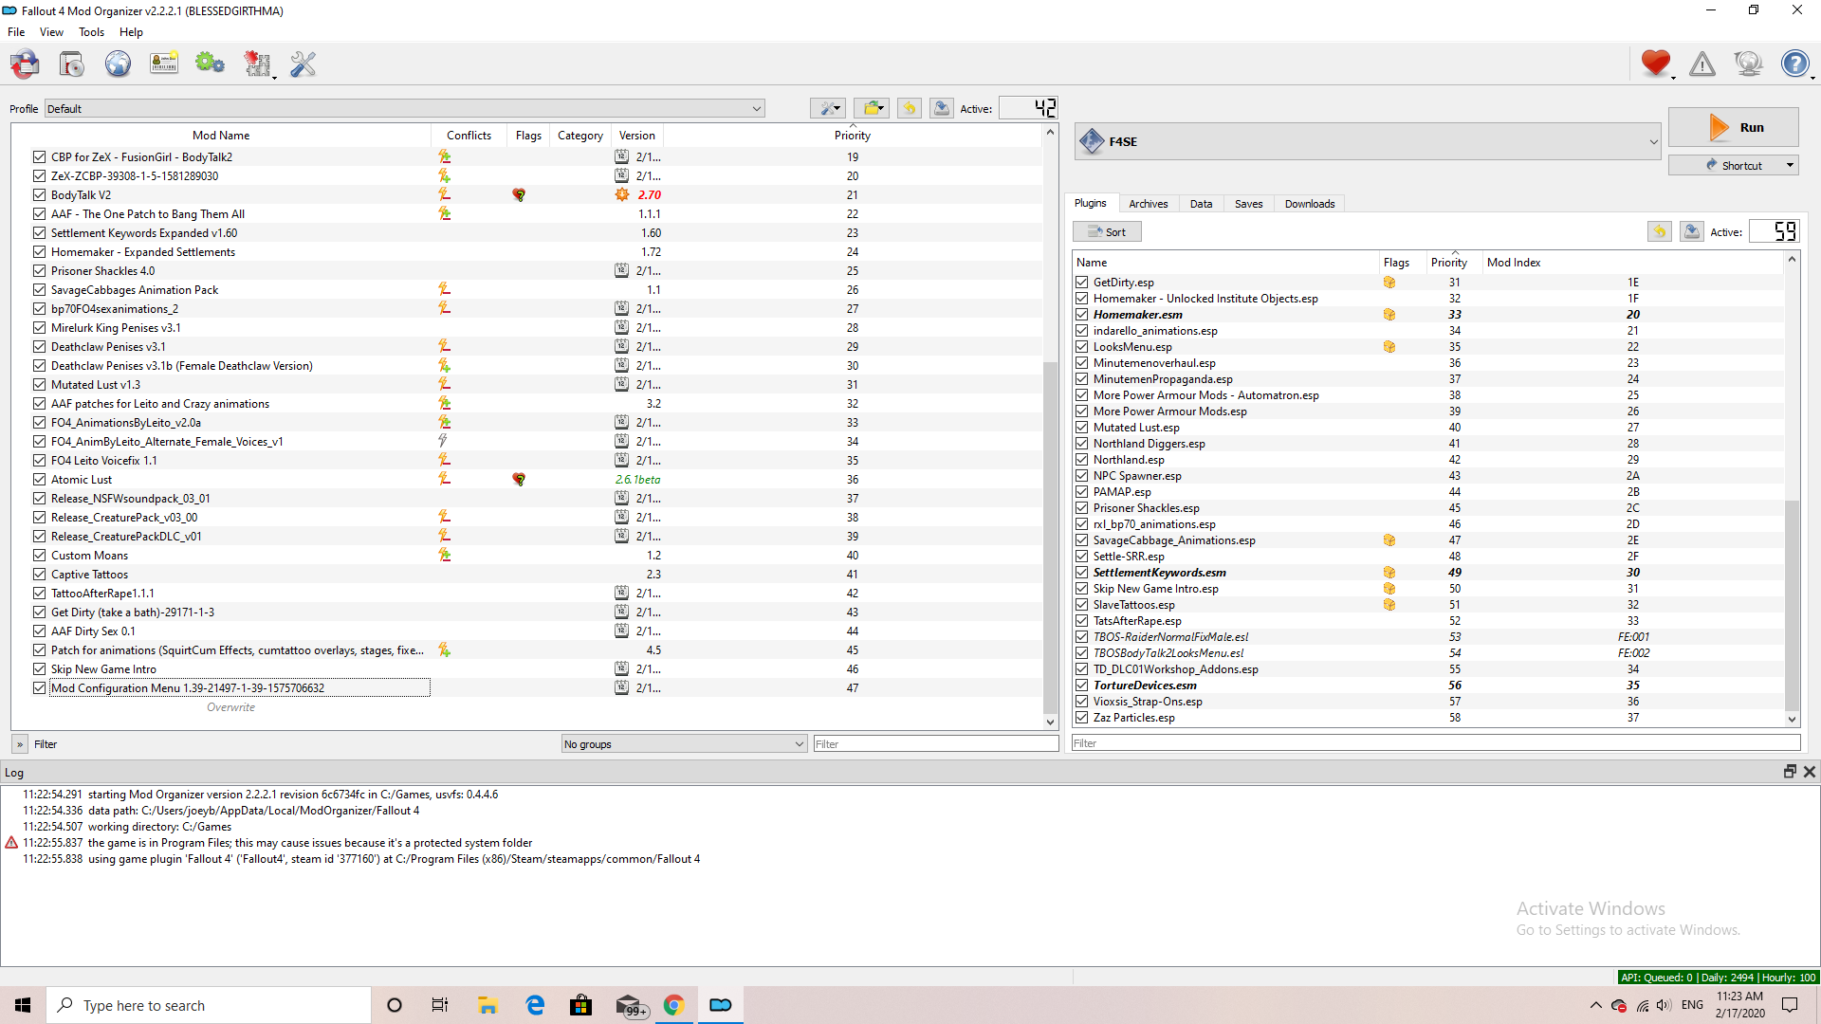This screenshot has height=1024, width=1821.
Task: Toggle Settlement Keywords Expanded v1.60 checkbox
Action: [39, 233]
